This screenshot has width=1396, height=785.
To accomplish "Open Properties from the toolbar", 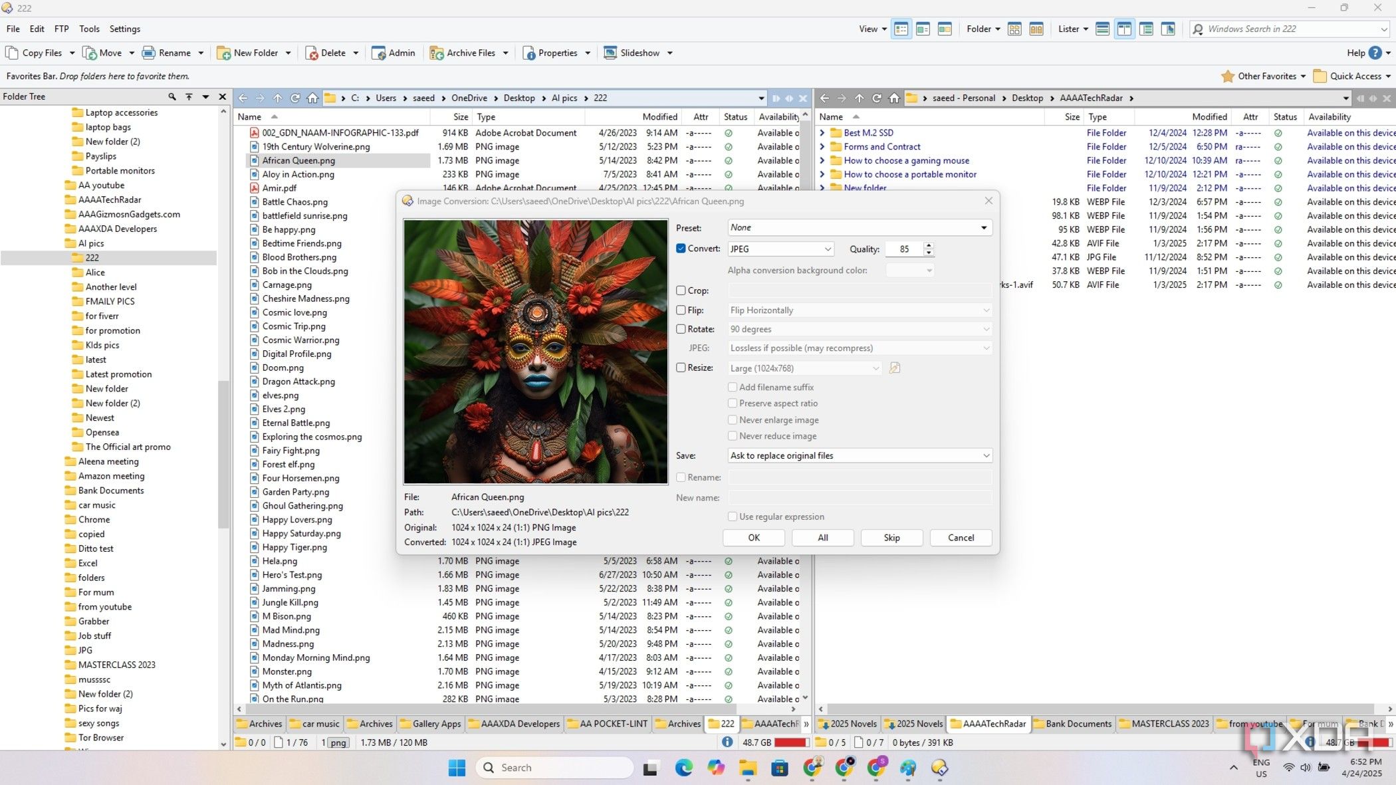I will (x=550, y=53).
